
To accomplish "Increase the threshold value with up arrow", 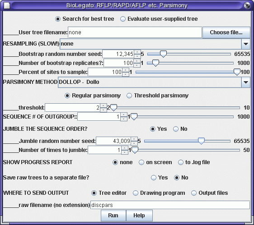I will tap(103, 106).
